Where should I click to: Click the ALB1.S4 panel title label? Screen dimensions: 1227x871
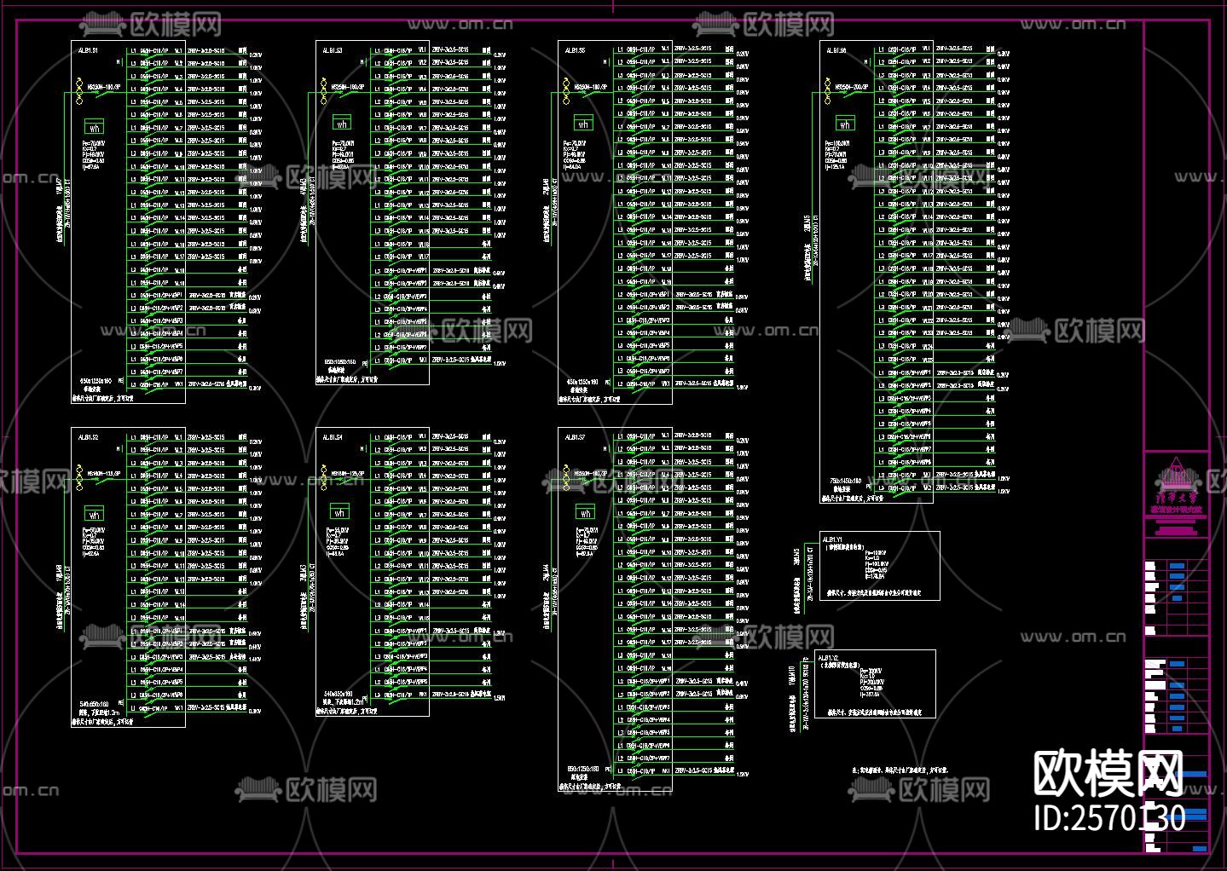coord(333,437)
